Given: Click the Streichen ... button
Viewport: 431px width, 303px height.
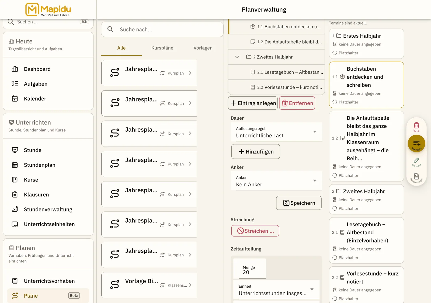Looking at the screenshot, I should [255, 231].
